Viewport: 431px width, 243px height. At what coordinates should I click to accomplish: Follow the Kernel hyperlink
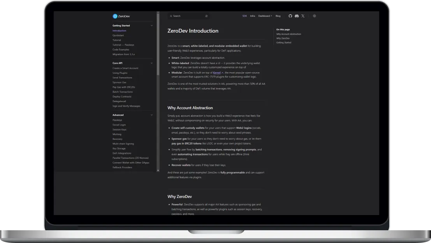[217, 73]
